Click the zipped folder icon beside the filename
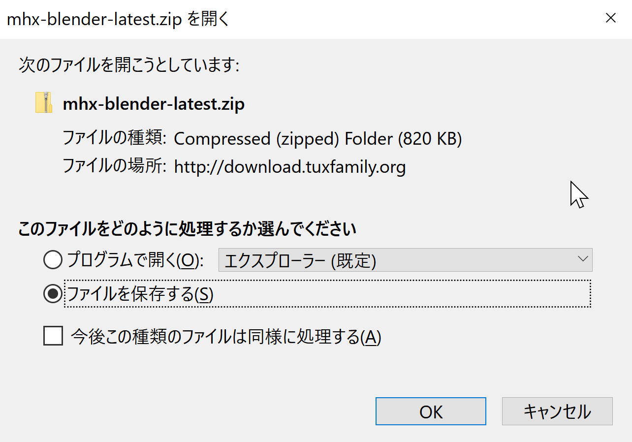Screen dimensions: 632x442 [44, 102]
